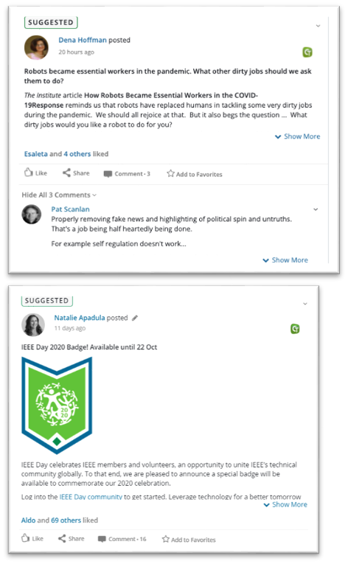Open the IEEE Day community link
The width and height of the screenshot is (348, 564).
coord(91,497)
